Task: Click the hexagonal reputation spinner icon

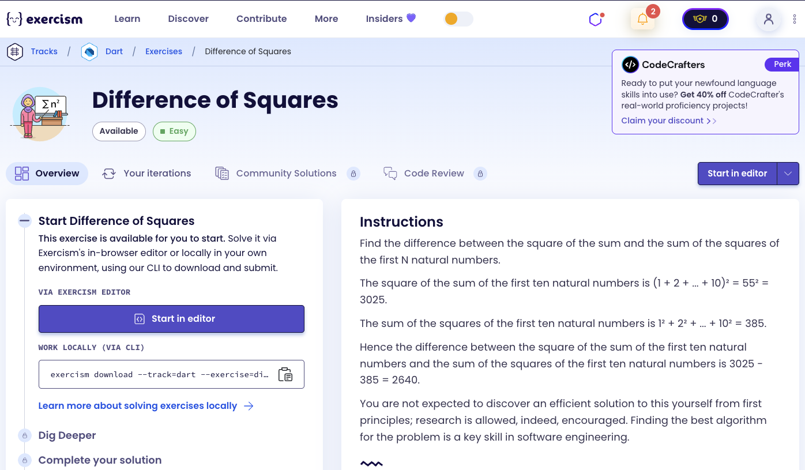Action: 595,19
